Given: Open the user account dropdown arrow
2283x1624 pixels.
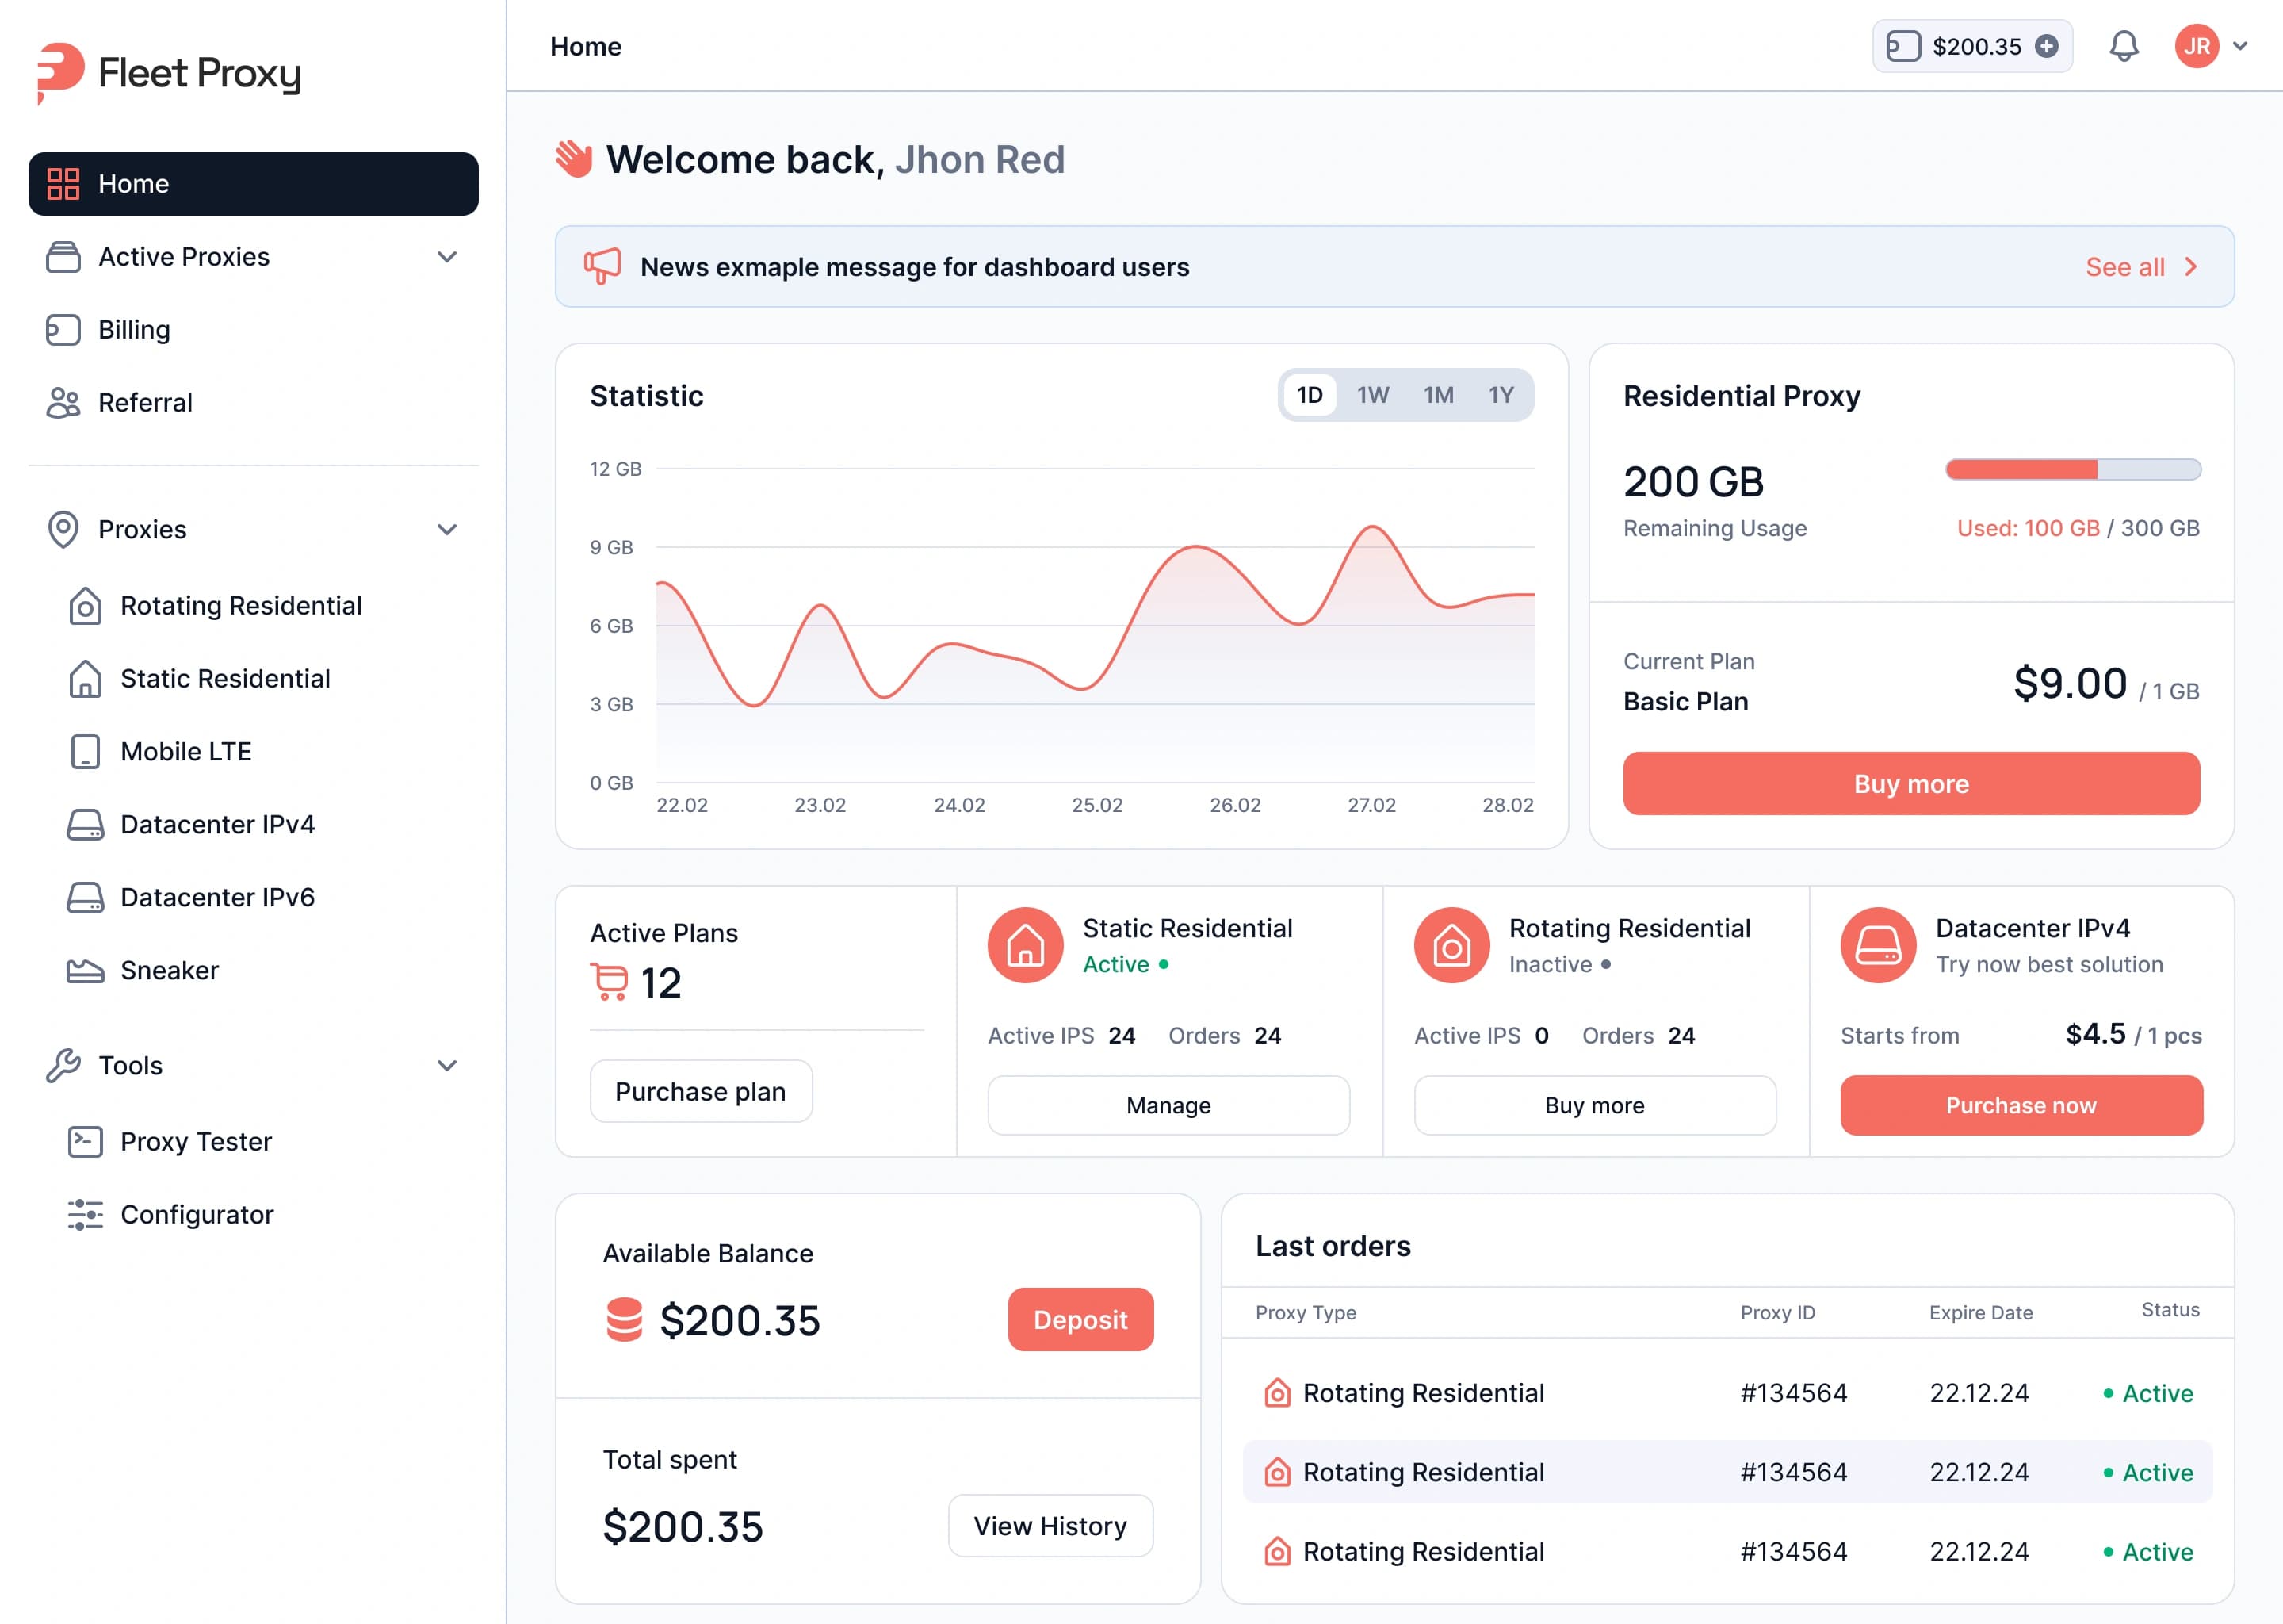Looking at the screenshot, I should (x=2240, y=46).
